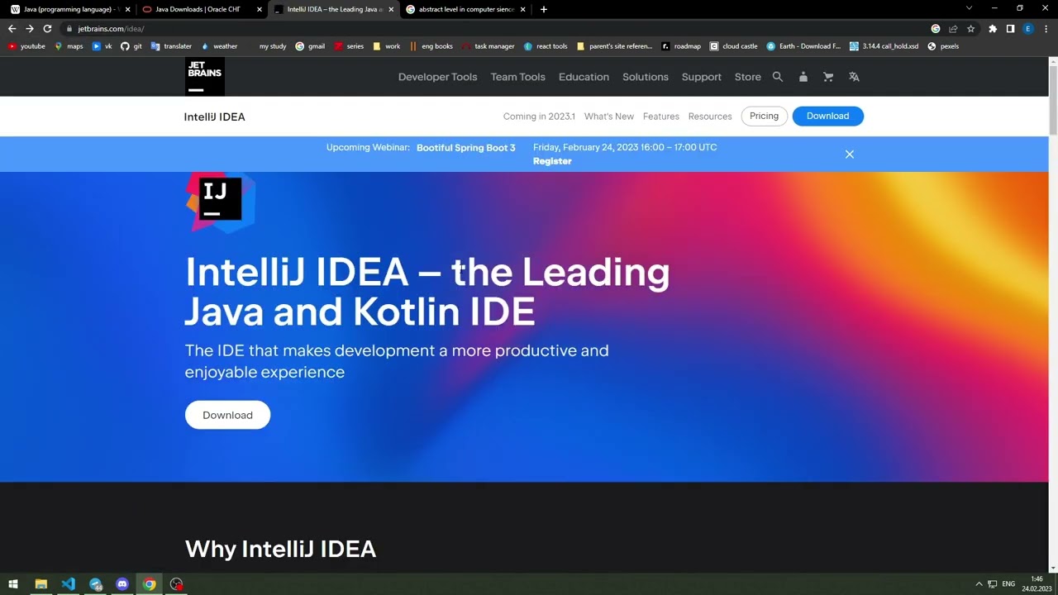Image resolution: width=1058 pixels, height=595 pixels.
Task: Open youtube bookmark
Action: pos(26,46)
